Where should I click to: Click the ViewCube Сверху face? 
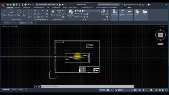pyautogui.click(x=160, y=35)
